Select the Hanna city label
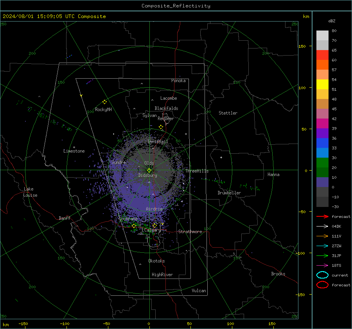This screenshot has width=352, height=329. click(273, 174)
